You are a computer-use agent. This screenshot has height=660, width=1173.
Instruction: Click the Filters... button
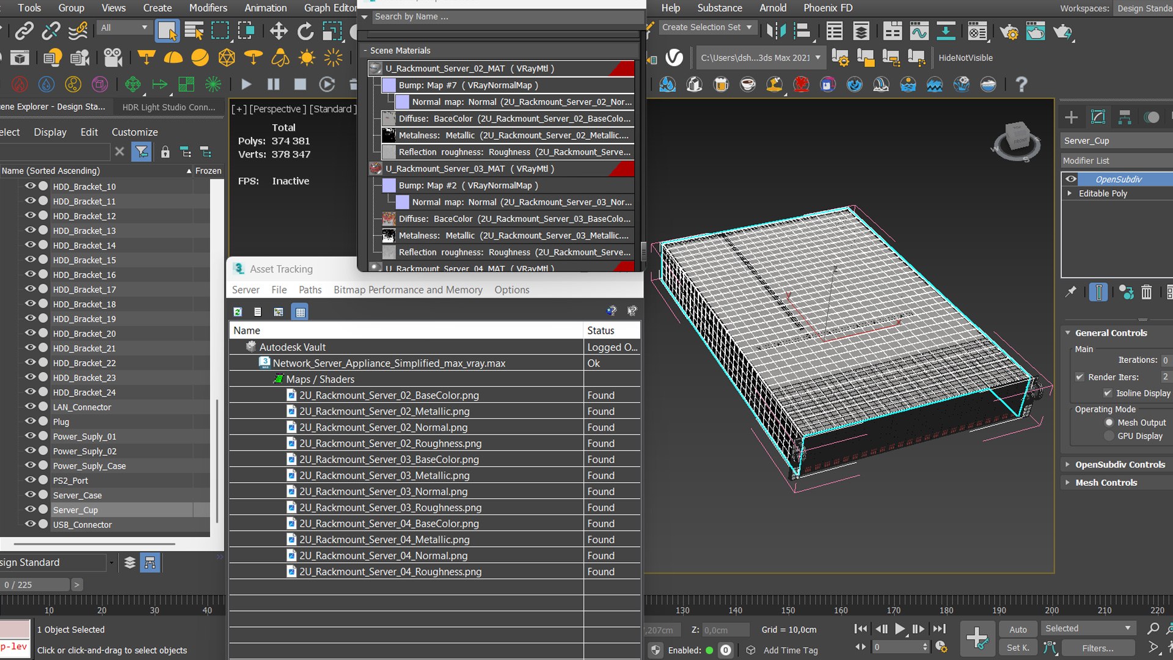(1098, 648)
